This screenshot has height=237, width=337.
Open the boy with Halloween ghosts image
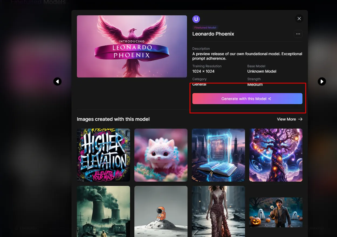tap(276, 213)
